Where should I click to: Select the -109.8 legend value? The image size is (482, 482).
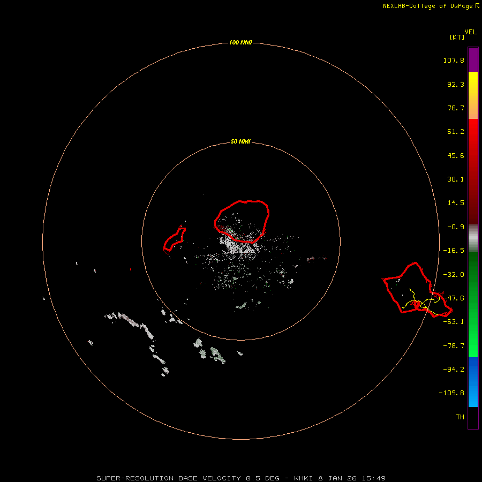coord(451,393)
